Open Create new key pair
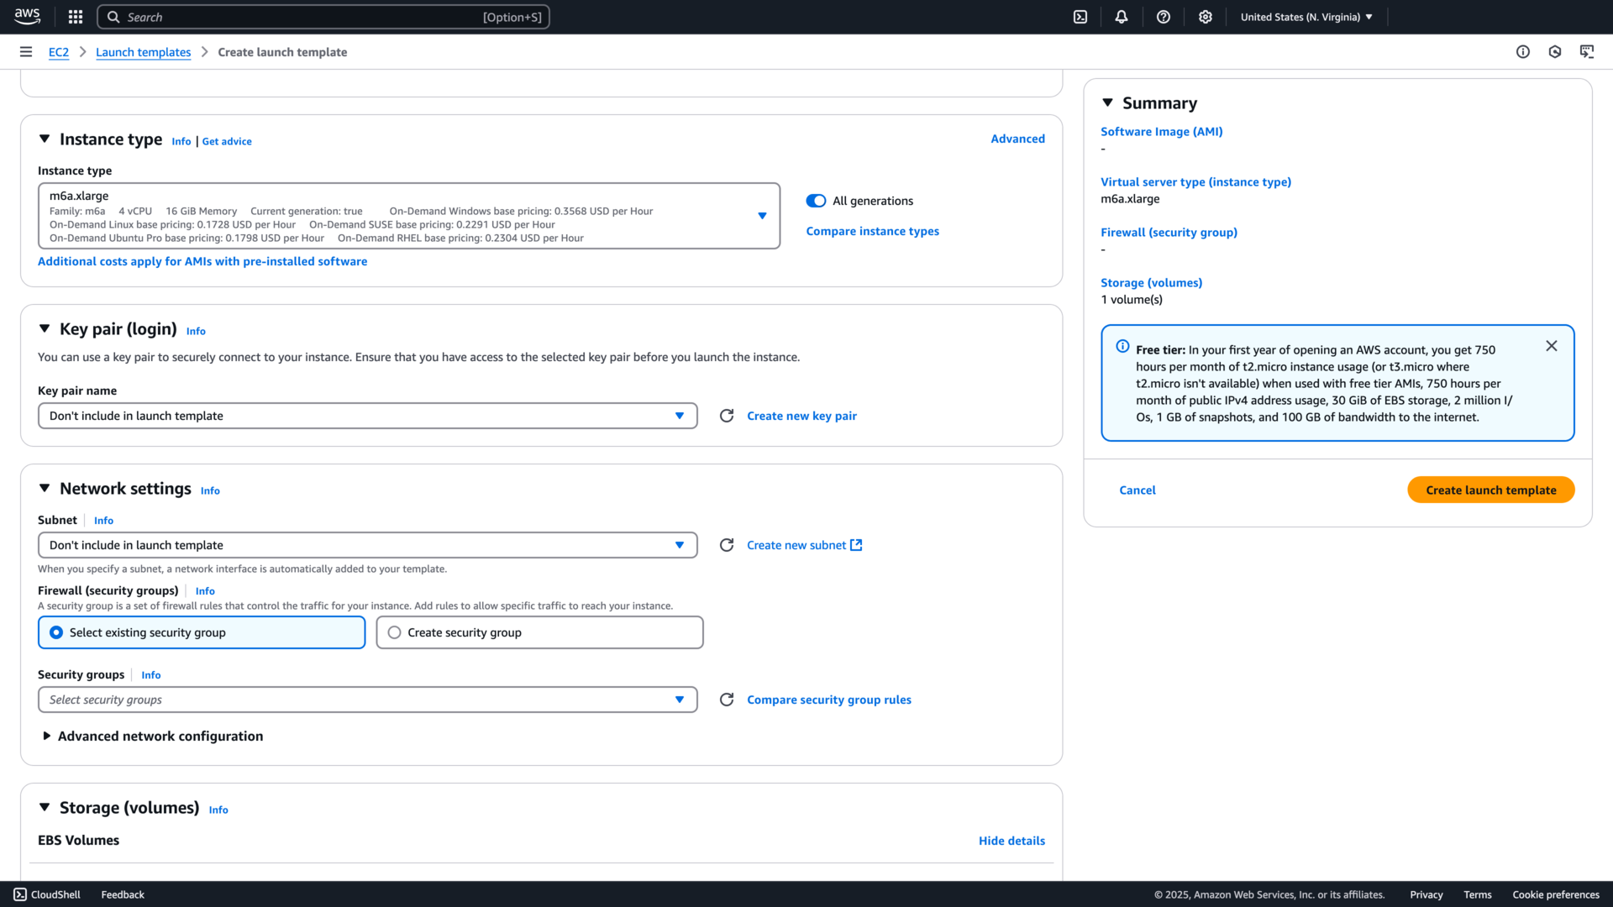Viewport: 1613px width, 907px height. [801, 416]
